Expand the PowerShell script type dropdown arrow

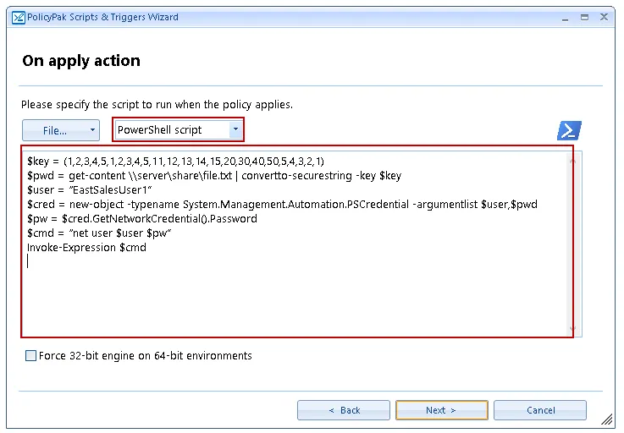235,130
